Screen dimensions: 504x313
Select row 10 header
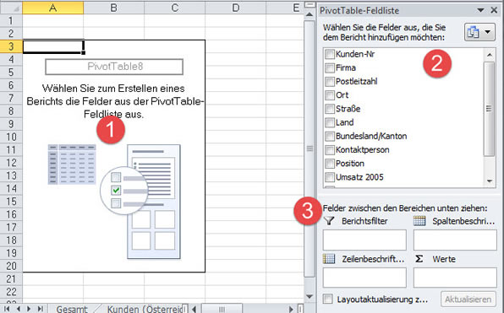11,137
